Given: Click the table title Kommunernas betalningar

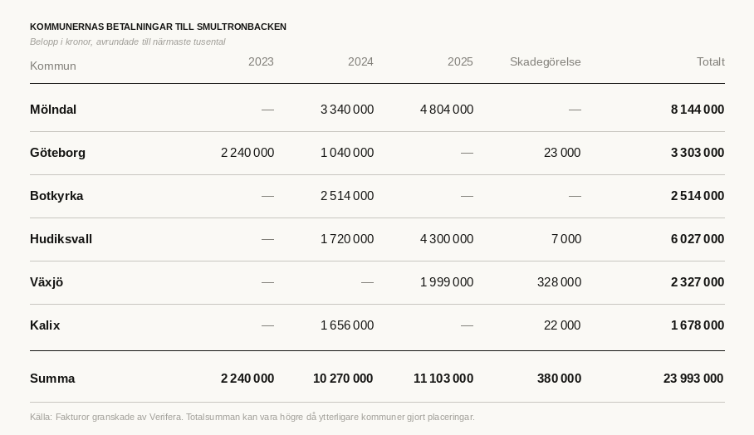Looking at the screenshot, I should point(158,27).
